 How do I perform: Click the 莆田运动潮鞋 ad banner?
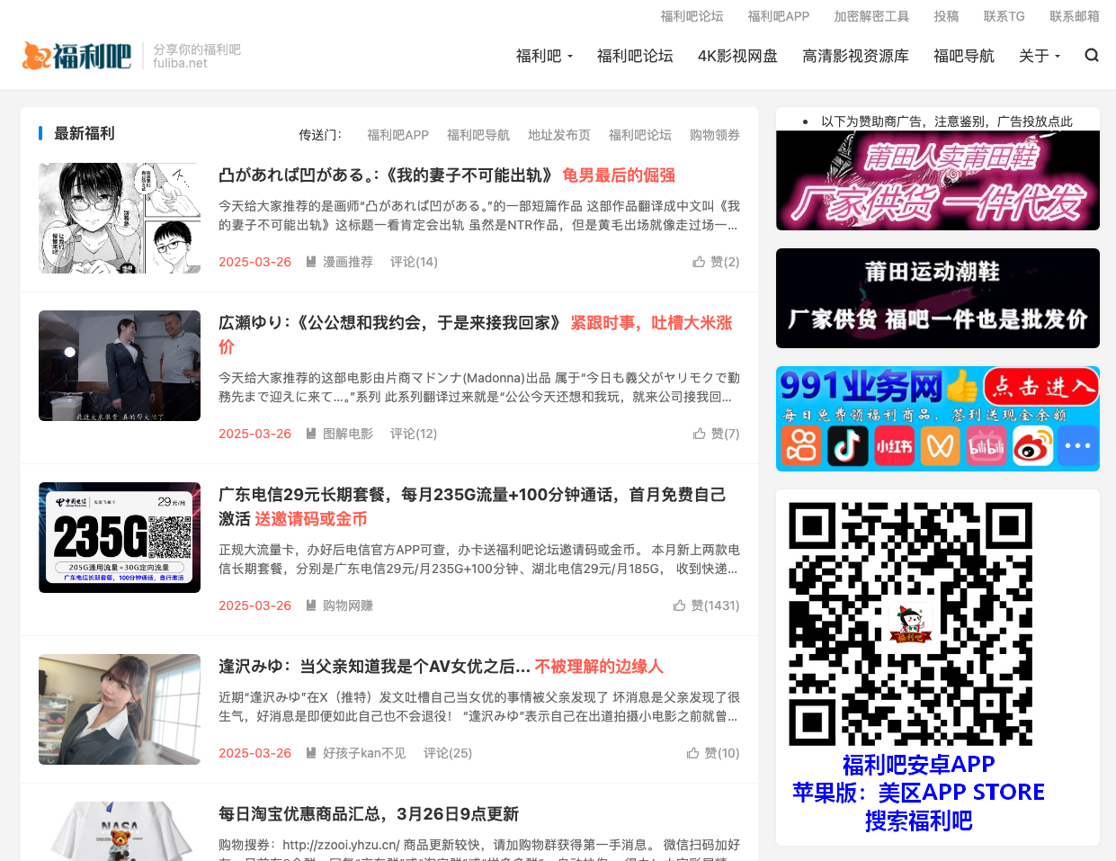938,298
